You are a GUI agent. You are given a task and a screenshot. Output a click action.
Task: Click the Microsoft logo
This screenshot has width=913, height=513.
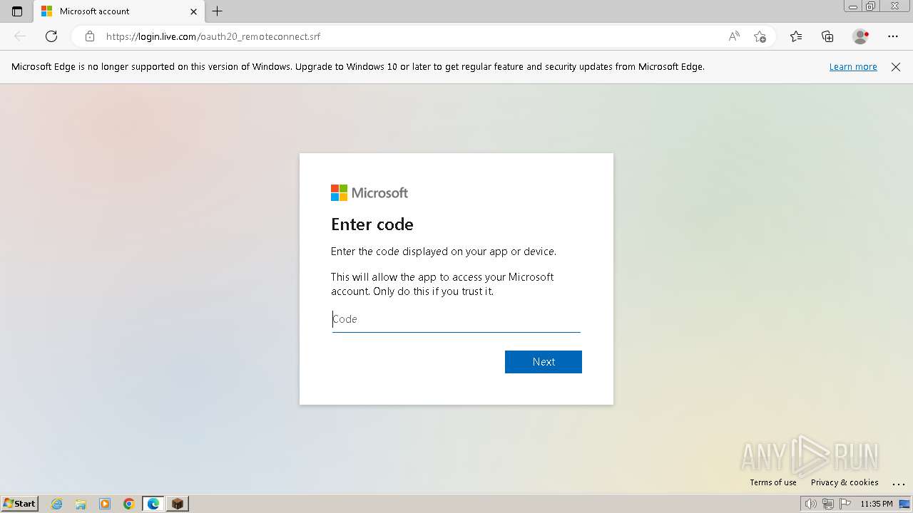pyautogui.click(x=369, y=192)
